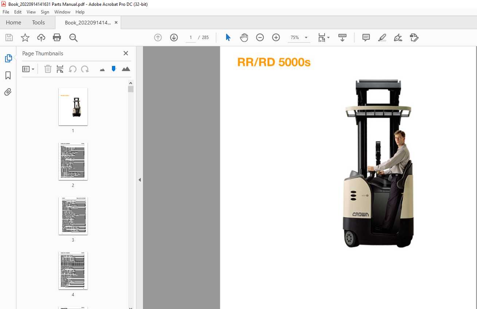This screenshot has width=477, height=309.
Task: Select the Book_2022091414 document tab
Action: 88,23
